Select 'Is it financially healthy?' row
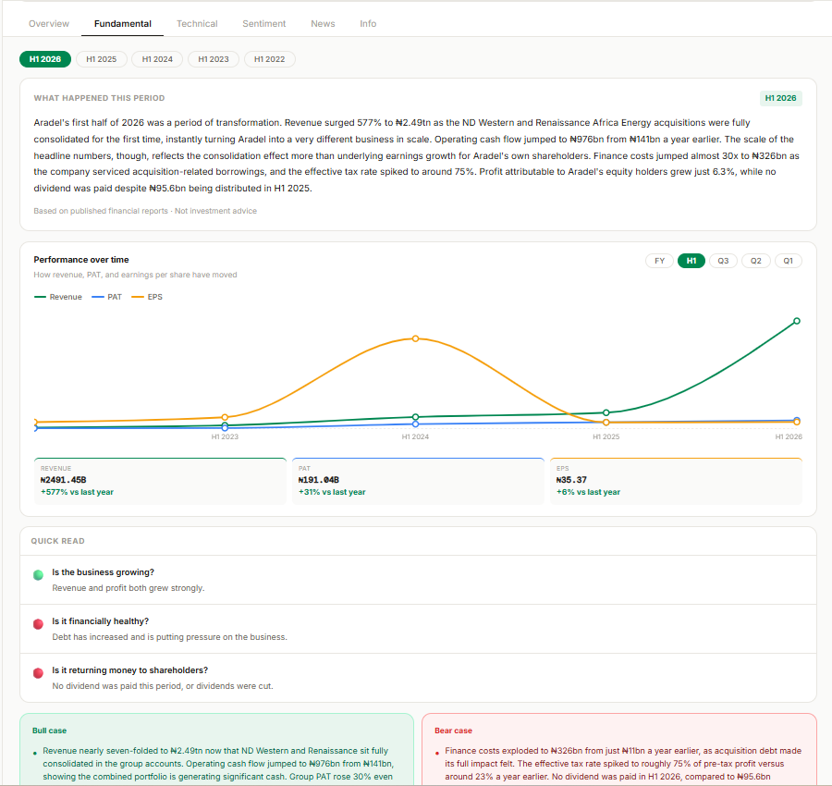 coord(418,629)
